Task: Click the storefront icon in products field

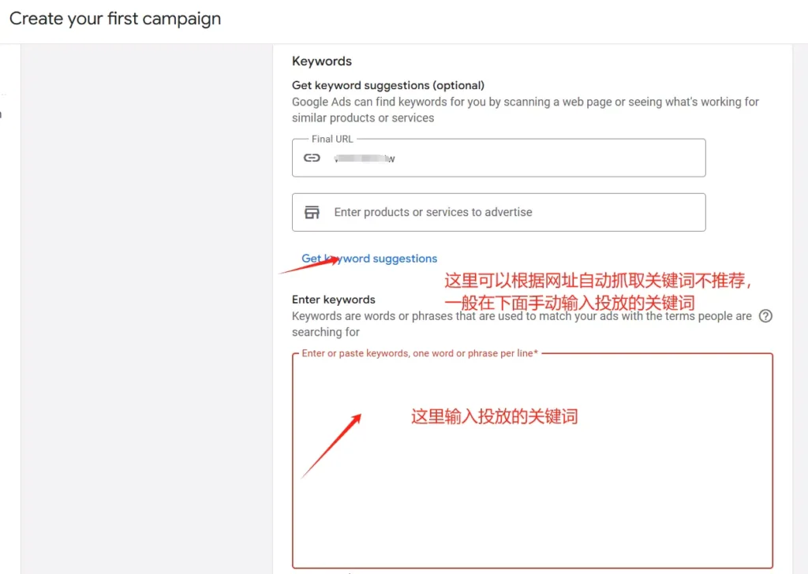Action: 312,212
